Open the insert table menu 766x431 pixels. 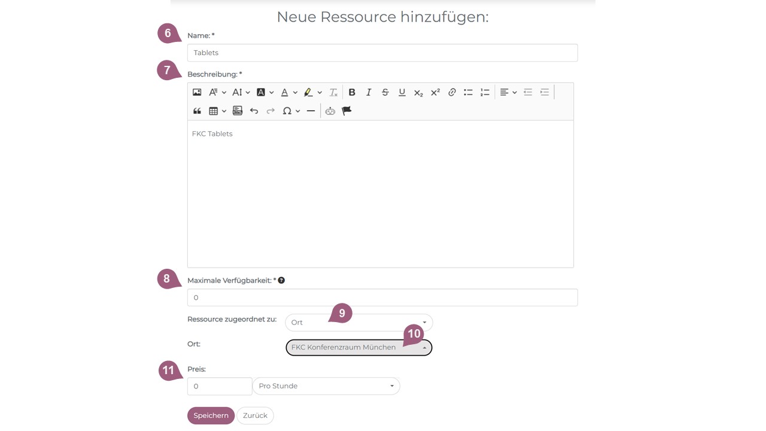(x=217, y=111)
